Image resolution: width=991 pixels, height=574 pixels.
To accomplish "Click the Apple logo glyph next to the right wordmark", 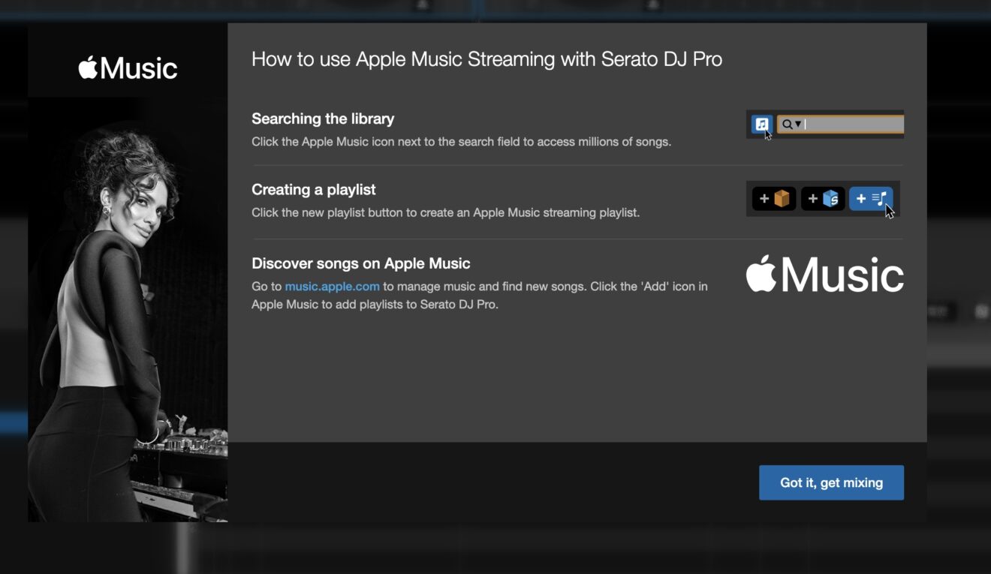I will coord(762,272).
